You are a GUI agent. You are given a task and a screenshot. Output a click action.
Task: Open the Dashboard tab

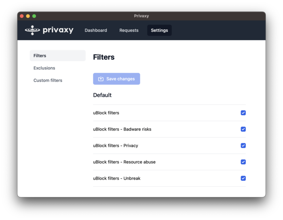coord(96,30)
